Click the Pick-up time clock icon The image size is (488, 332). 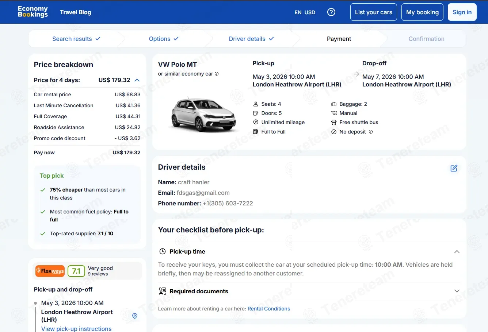(x=163, y=251)
